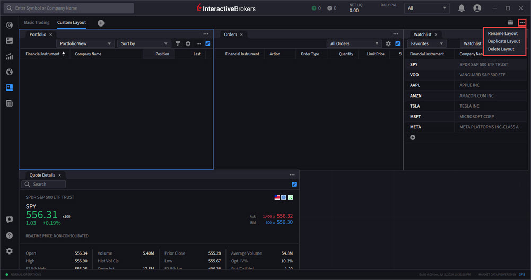
Task: Open the sidebar settings gear at the bottom
Action: 10,251
